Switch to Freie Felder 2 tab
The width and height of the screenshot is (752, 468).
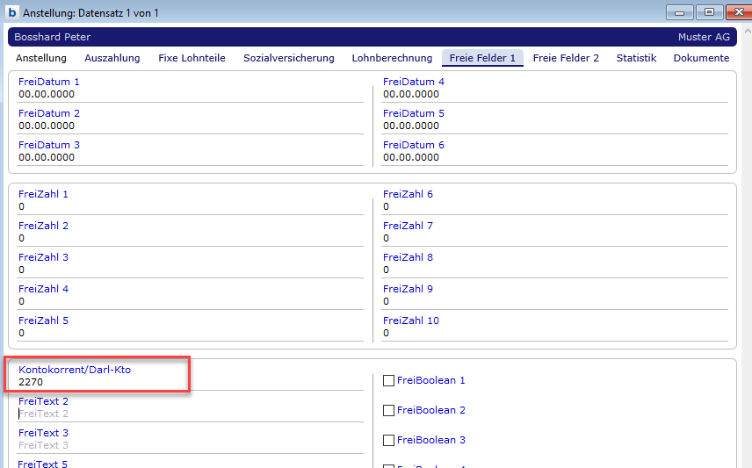pyautogui.click(x=566, y=58)
